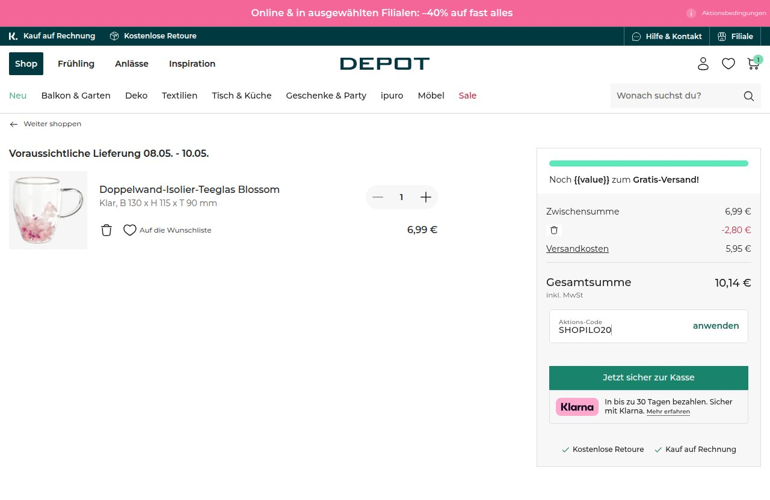Click the pink promo banner text
The height and width of the screenshot is (500, 770).
coord(382,13)
